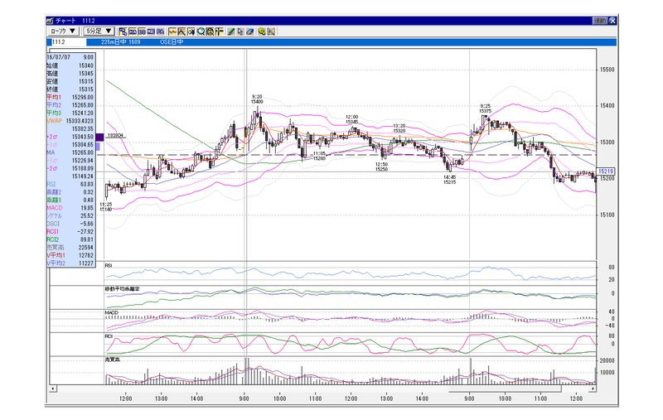The width and height of the screenshot is (663, 420).
Task: Click the 平均2 row in data panel
Action: tap(70, 104)
